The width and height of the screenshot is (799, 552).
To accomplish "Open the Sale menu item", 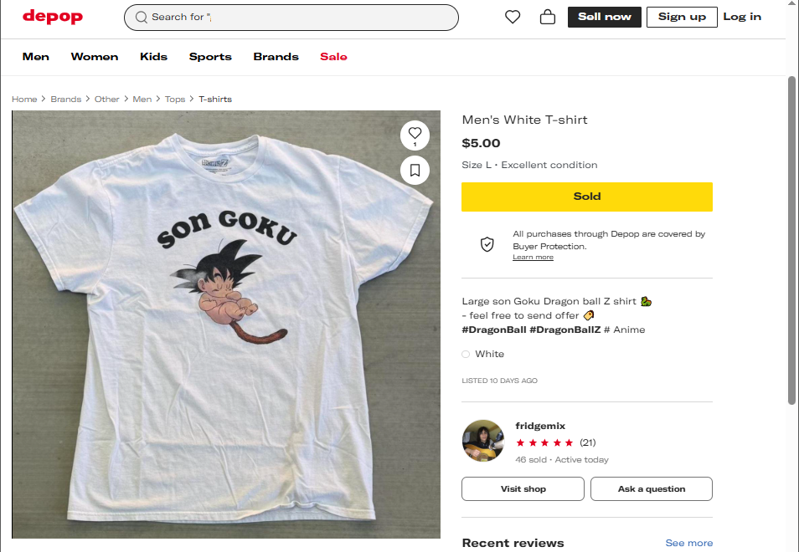I will click(x=333, y=57).
